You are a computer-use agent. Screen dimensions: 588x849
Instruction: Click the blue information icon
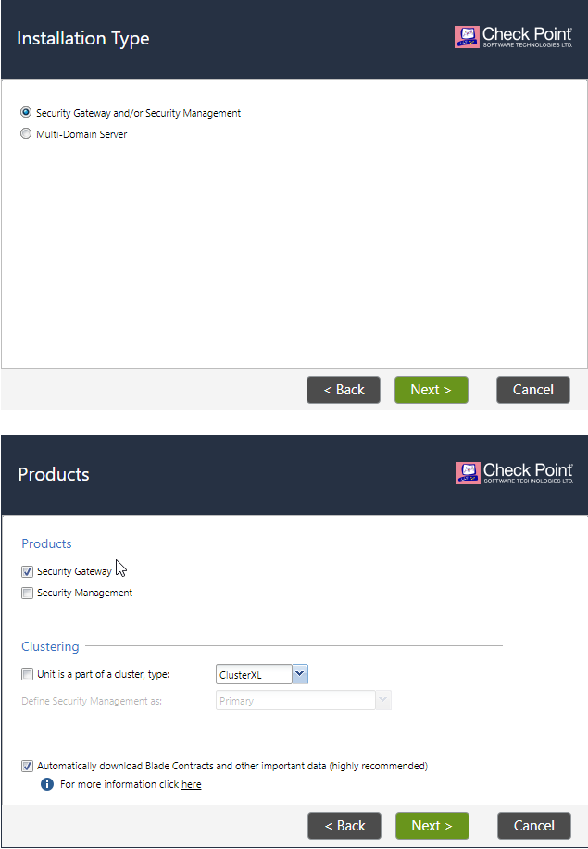pyautogui.click(x=47, y=784)
